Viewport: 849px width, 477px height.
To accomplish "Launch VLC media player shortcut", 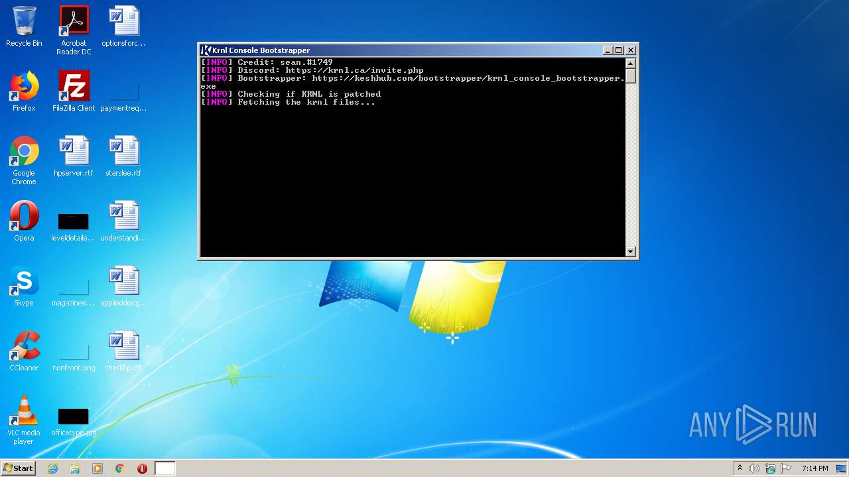I will click(24, 420).
